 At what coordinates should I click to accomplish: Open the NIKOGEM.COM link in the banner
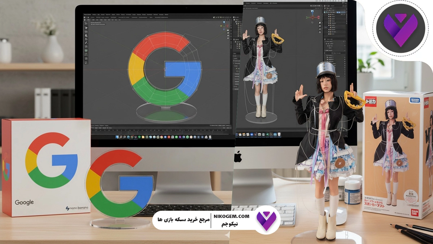[231, 216]
